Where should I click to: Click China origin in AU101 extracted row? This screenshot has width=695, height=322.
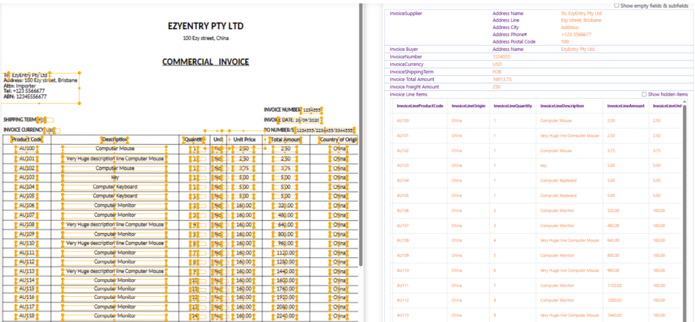pos(457,136)
